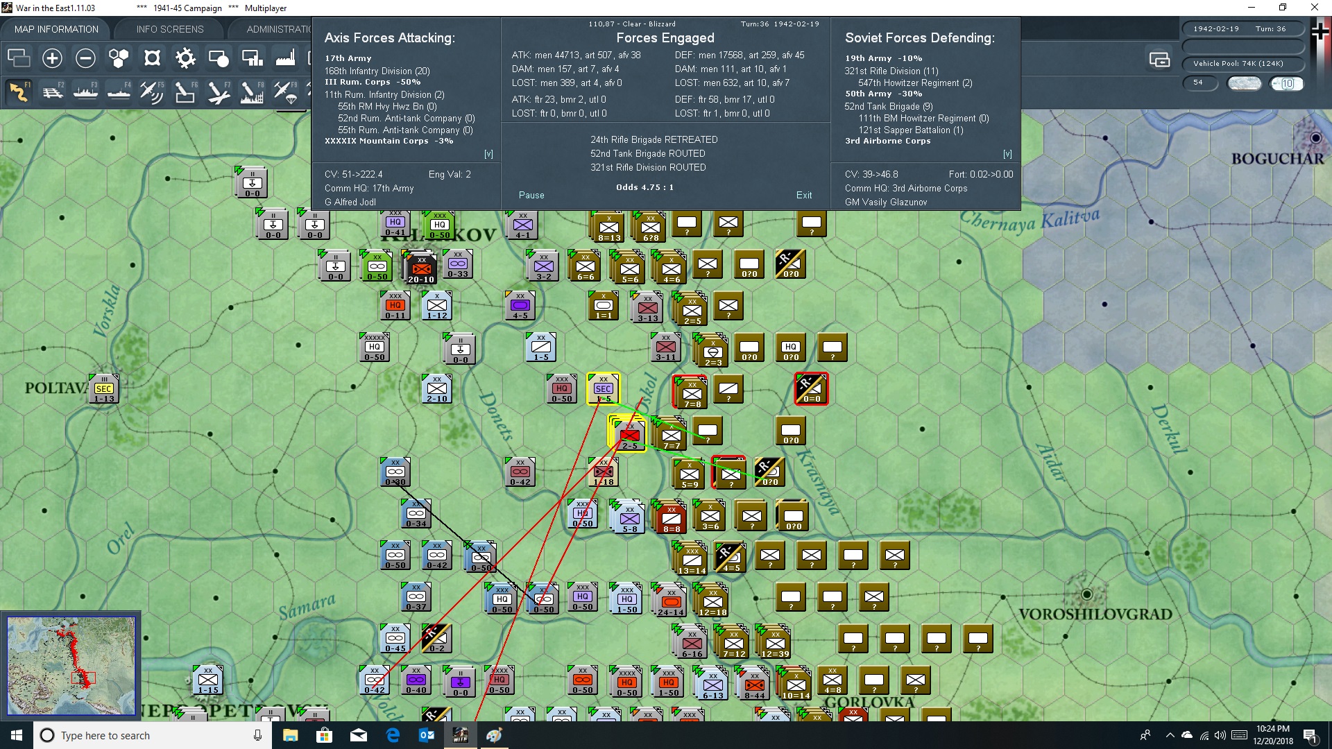
Task: Toggle the hexagon grid display icon
Action: [x=119, y=58]
